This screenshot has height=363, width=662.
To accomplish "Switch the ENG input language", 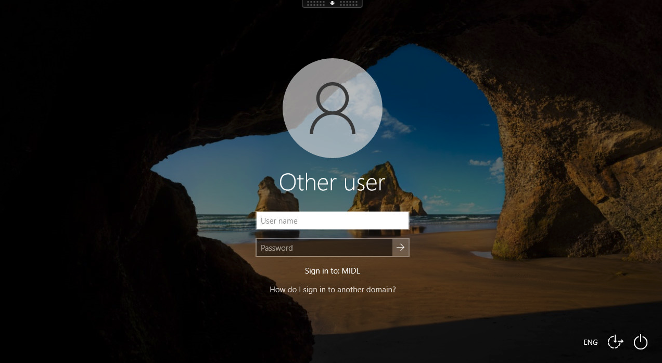I will click(590, 342).
